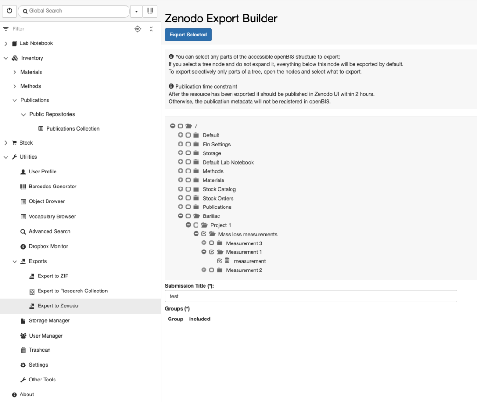Click the User Manager group icon
Screen dimensions: 477x402
pos(23,336)
